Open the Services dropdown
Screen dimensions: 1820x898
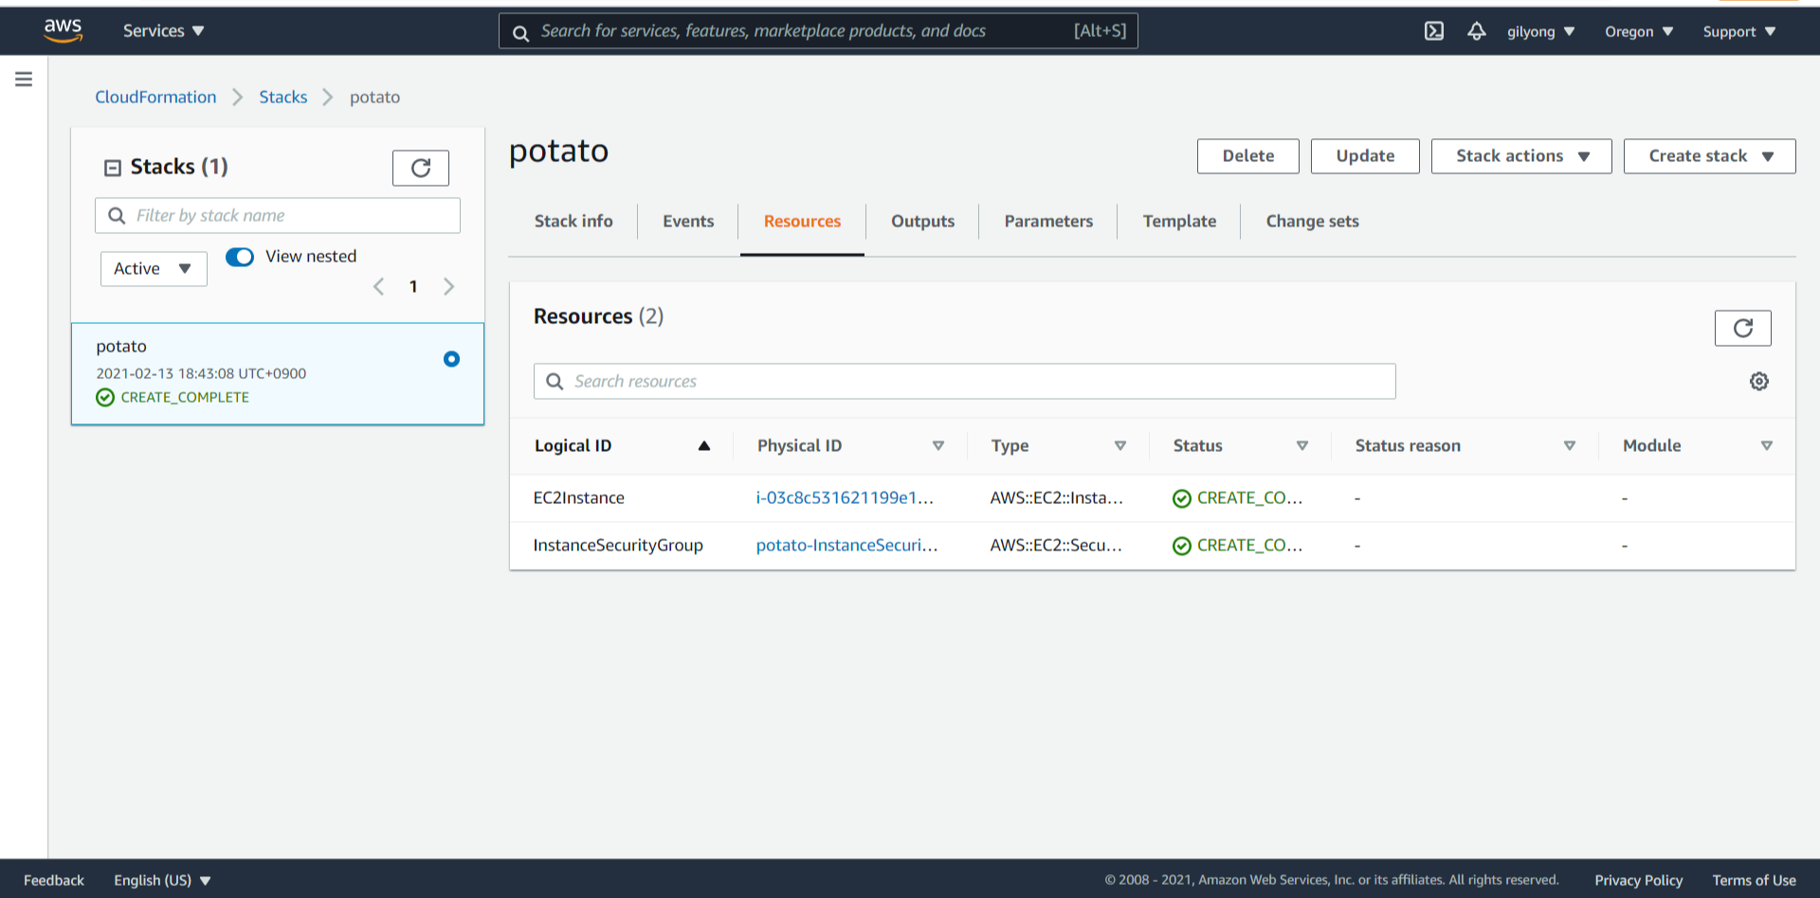tap(163, 30)
